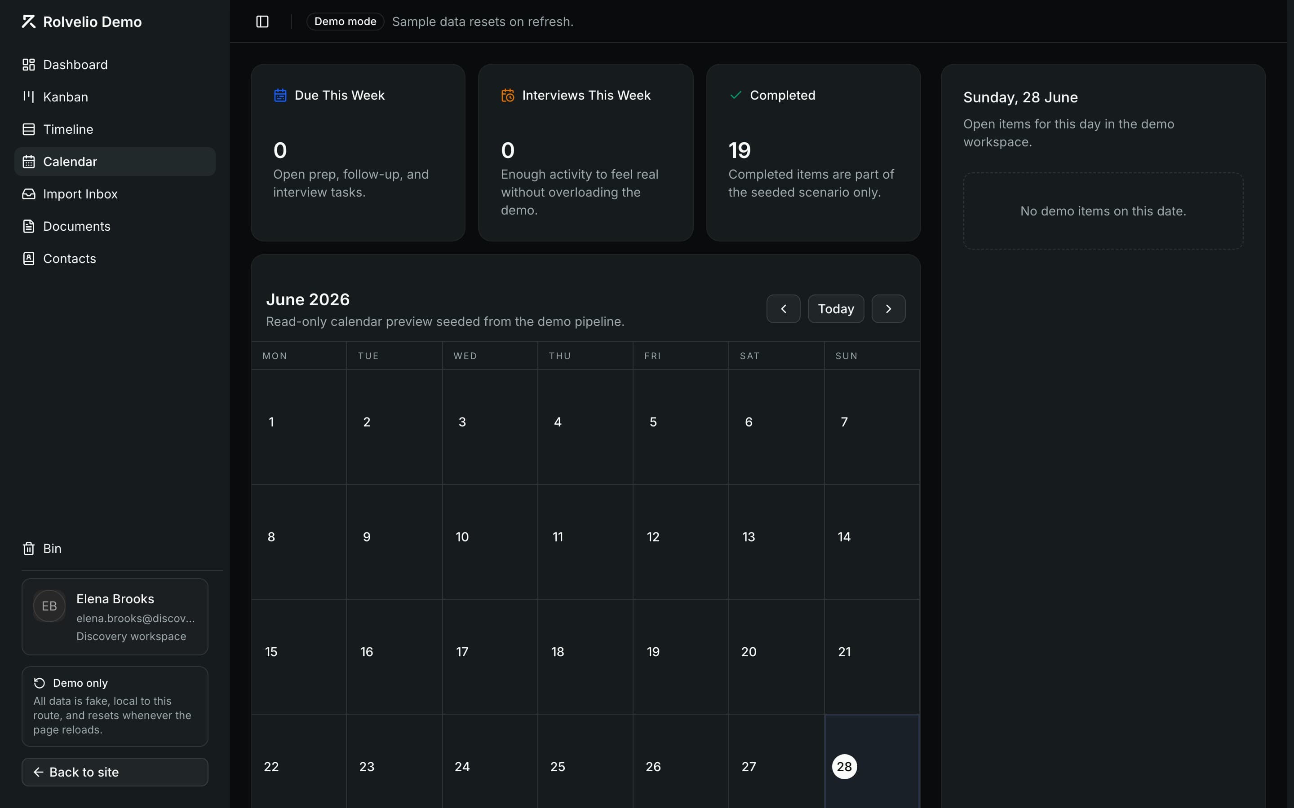Click the Documents file icon
This screenshot has width=1294, height=808.
point(28,226)
